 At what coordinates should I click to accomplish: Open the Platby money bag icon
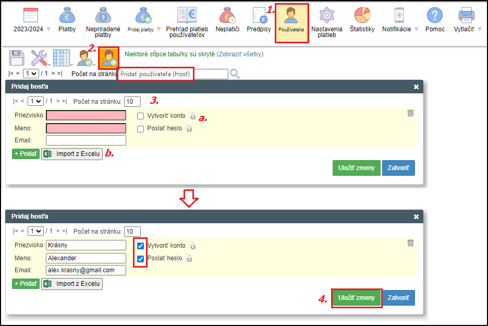67,15
